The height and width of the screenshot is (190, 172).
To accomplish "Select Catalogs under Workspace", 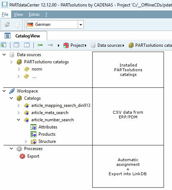I will coord(32,98).
